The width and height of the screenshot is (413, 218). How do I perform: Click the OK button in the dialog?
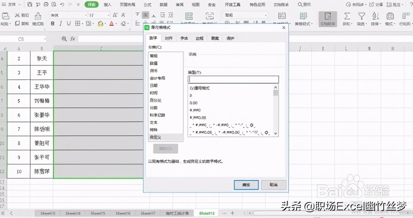246,185
